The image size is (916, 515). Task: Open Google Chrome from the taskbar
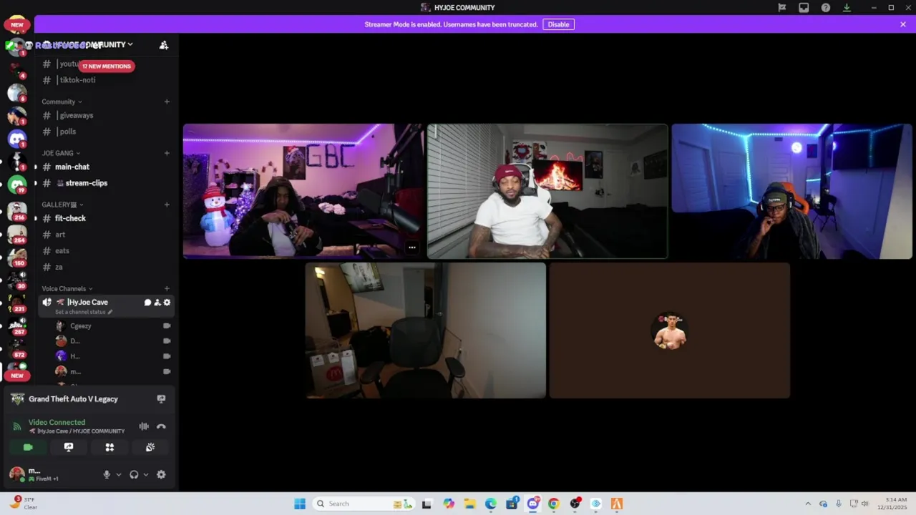[553, 504]
